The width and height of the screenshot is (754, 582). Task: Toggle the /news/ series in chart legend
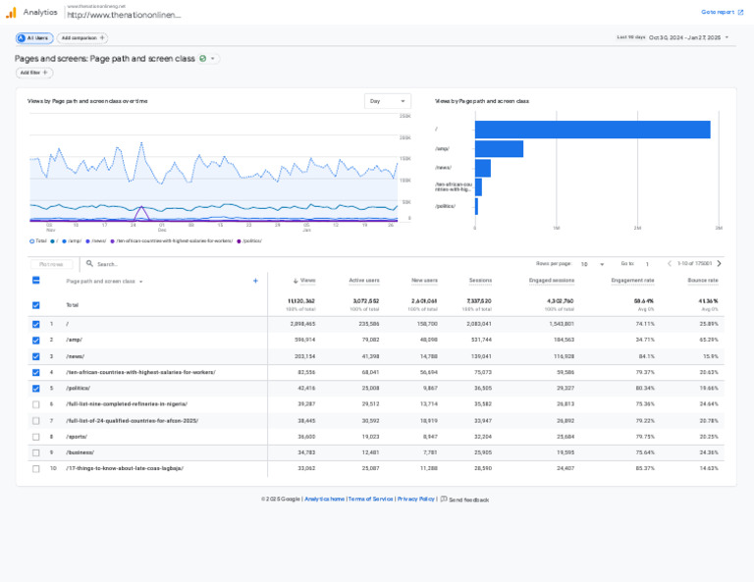pyautogui.click(x=95, y=240)
